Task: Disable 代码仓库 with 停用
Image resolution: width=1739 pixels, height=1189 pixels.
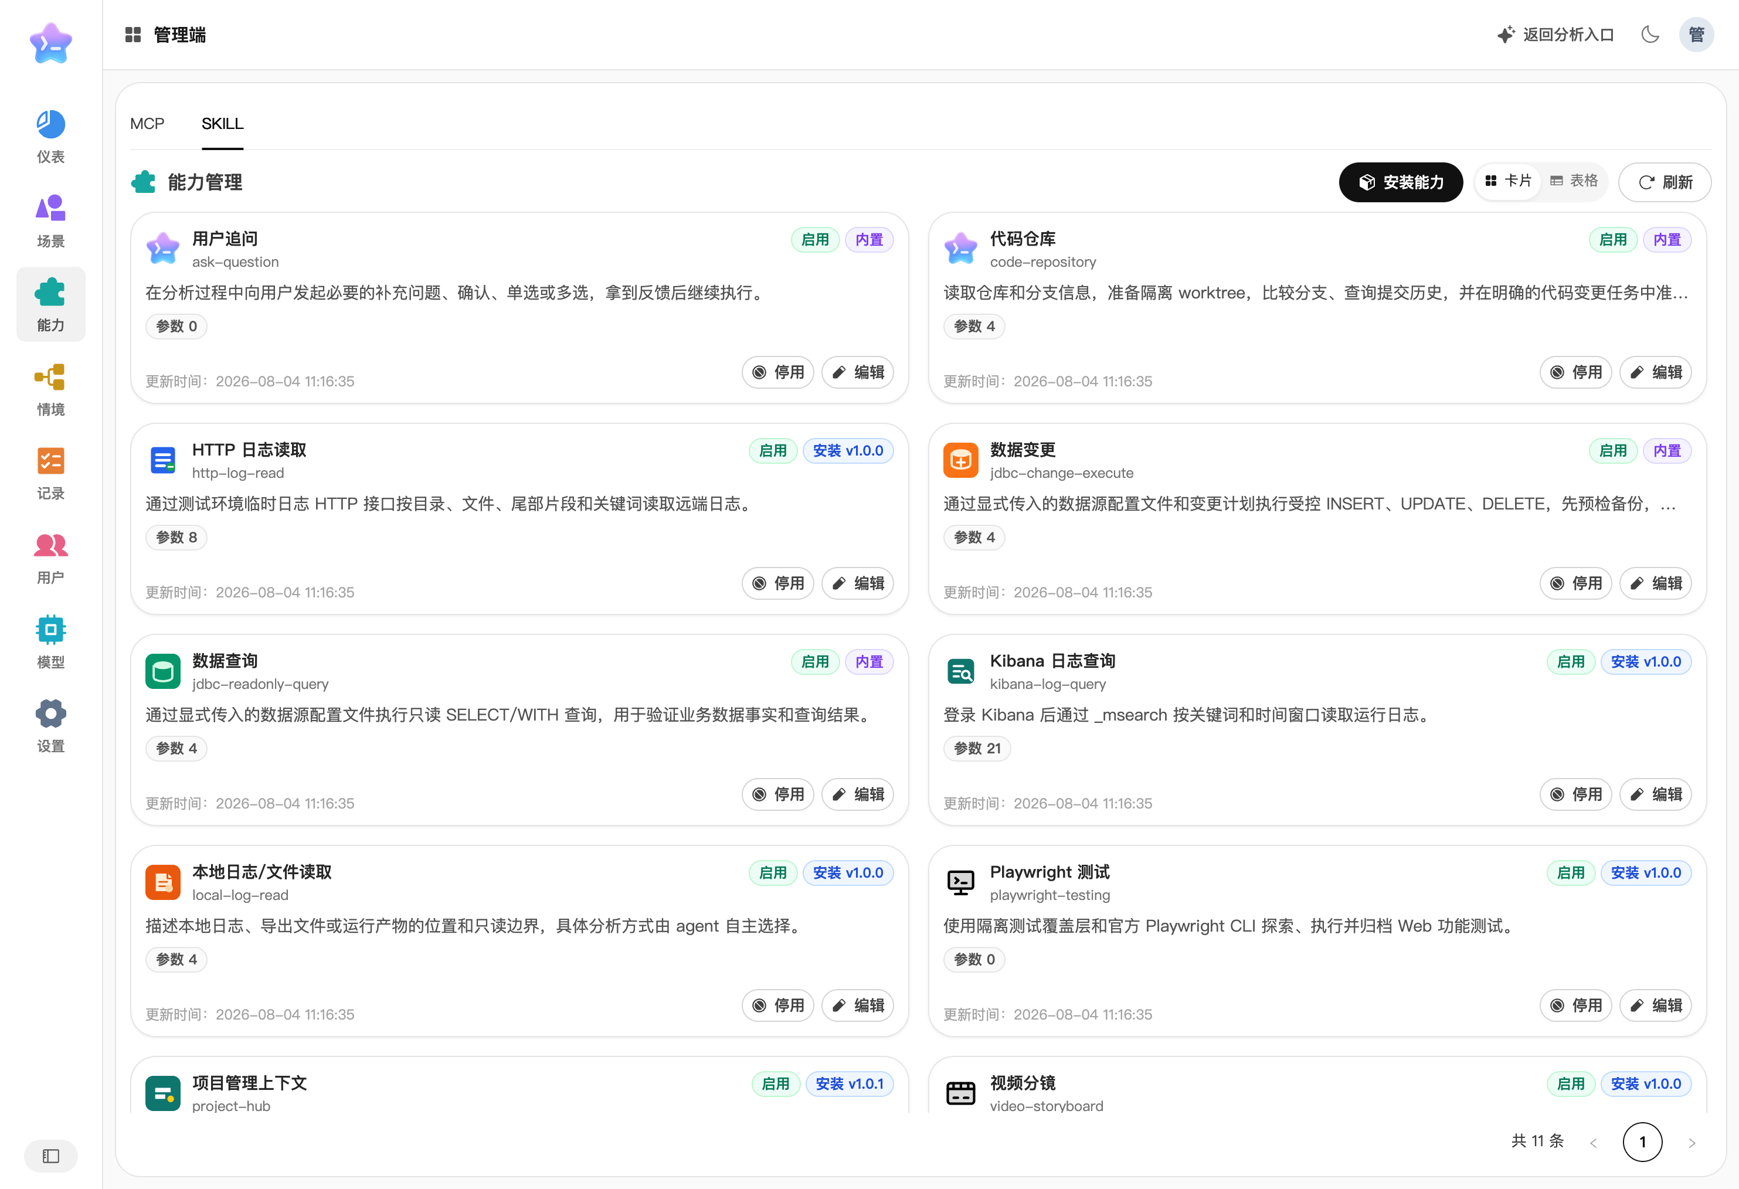Action: tap(1575, 372)
